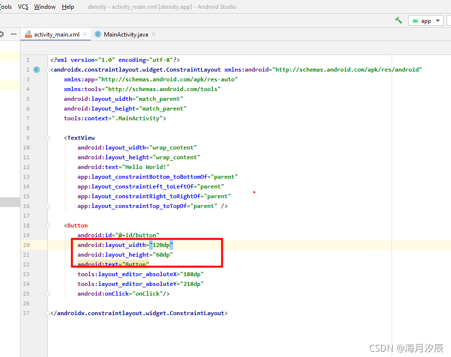Click the TextView tag name on line 9

pyautogui.click(x=81, y=138)
